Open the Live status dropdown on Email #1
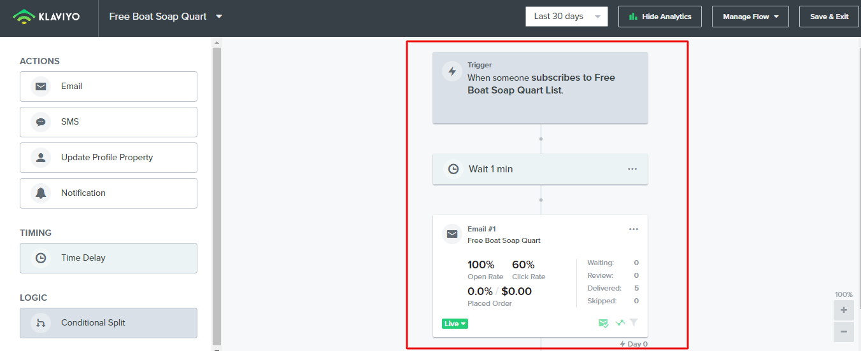The width and height of the screenshot is (861, 351). click(455, 324)
